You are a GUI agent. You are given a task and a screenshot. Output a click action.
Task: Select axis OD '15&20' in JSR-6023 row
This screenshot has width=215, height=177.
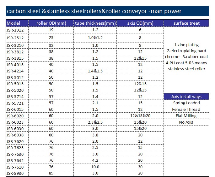click(140, 122)
